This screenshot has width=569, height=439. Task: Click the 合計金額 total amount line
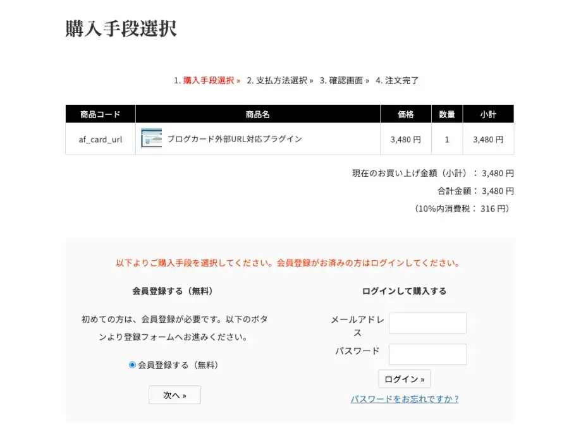tap(475, 191)
